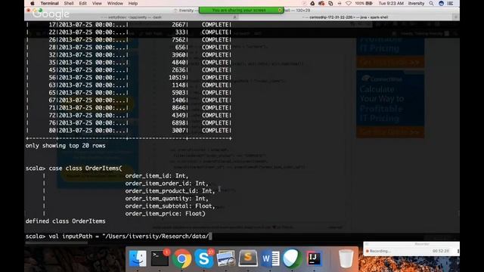Open Spotlight search in the menu bar
Screen dimensions: 484x272
(431, 3)
